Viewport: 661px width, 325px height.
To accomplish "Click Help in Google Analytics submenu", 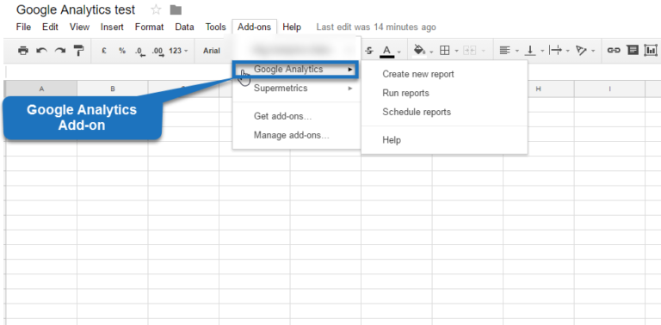I will [444, 140].
